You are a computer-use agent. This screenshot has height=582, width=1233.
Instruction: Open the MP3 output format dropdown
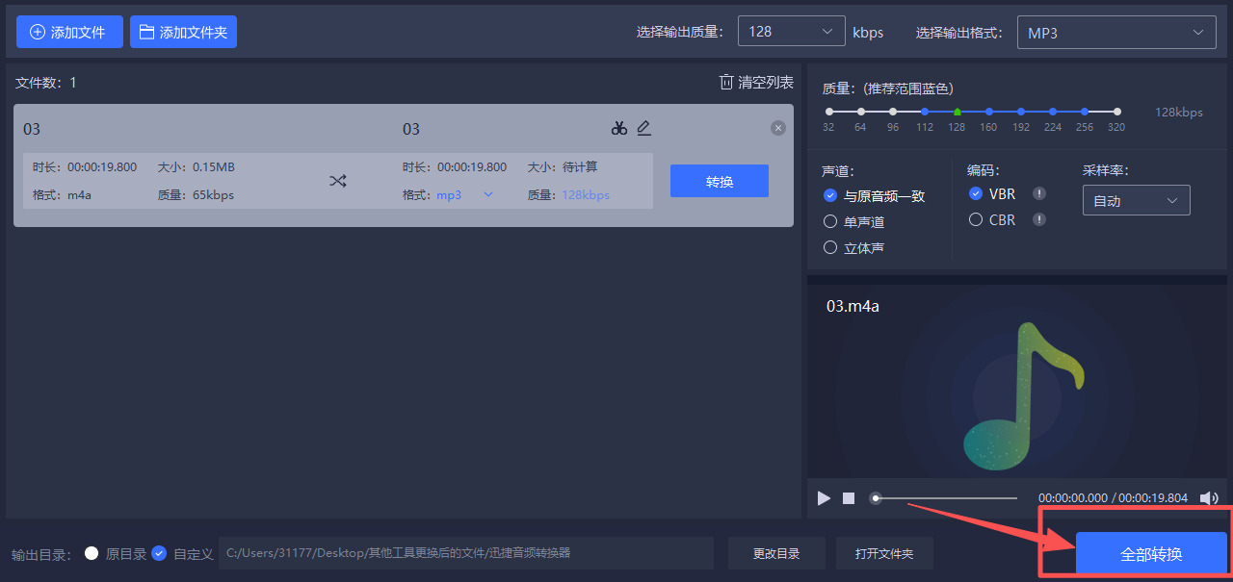(x=1115, y=31)
